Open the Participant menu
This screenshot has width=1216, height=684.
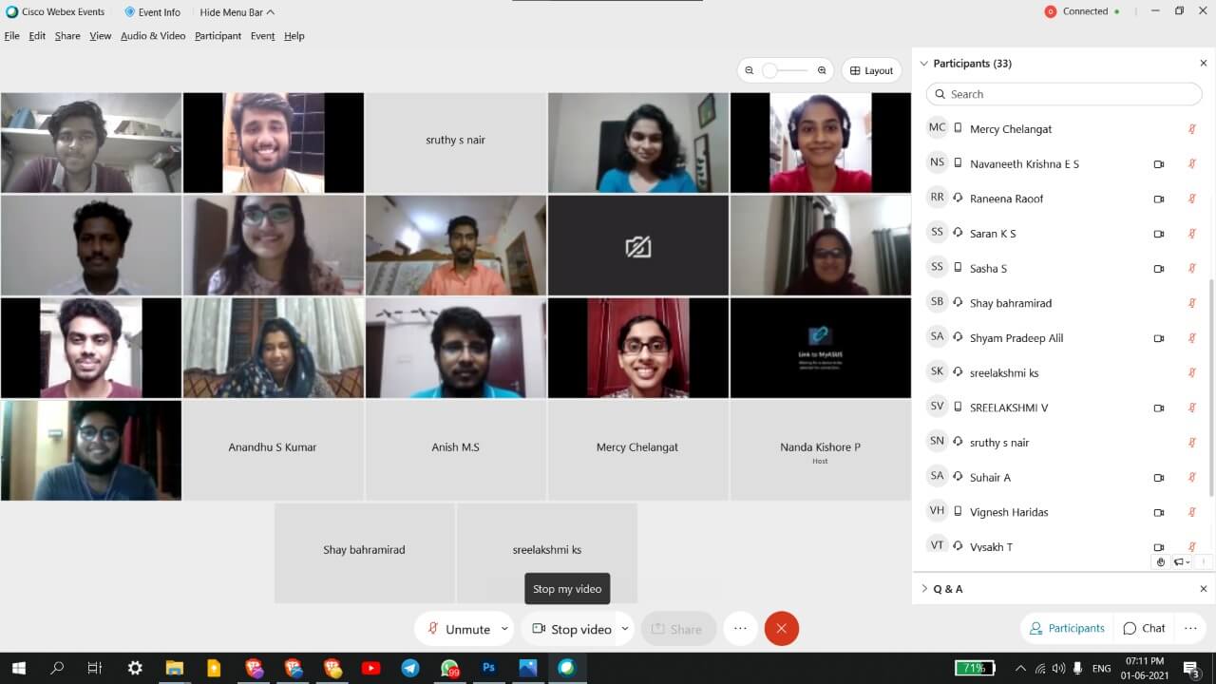click(218, 36)
